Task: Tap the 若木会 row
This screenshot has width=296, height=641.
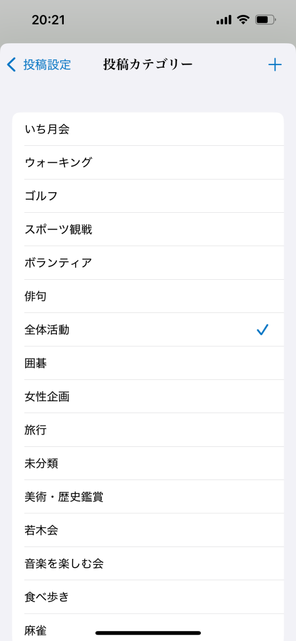Action: coord(148,530)
